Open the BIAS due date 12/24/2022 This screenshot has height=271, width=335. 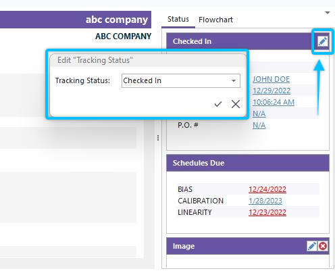click(267, 189)
